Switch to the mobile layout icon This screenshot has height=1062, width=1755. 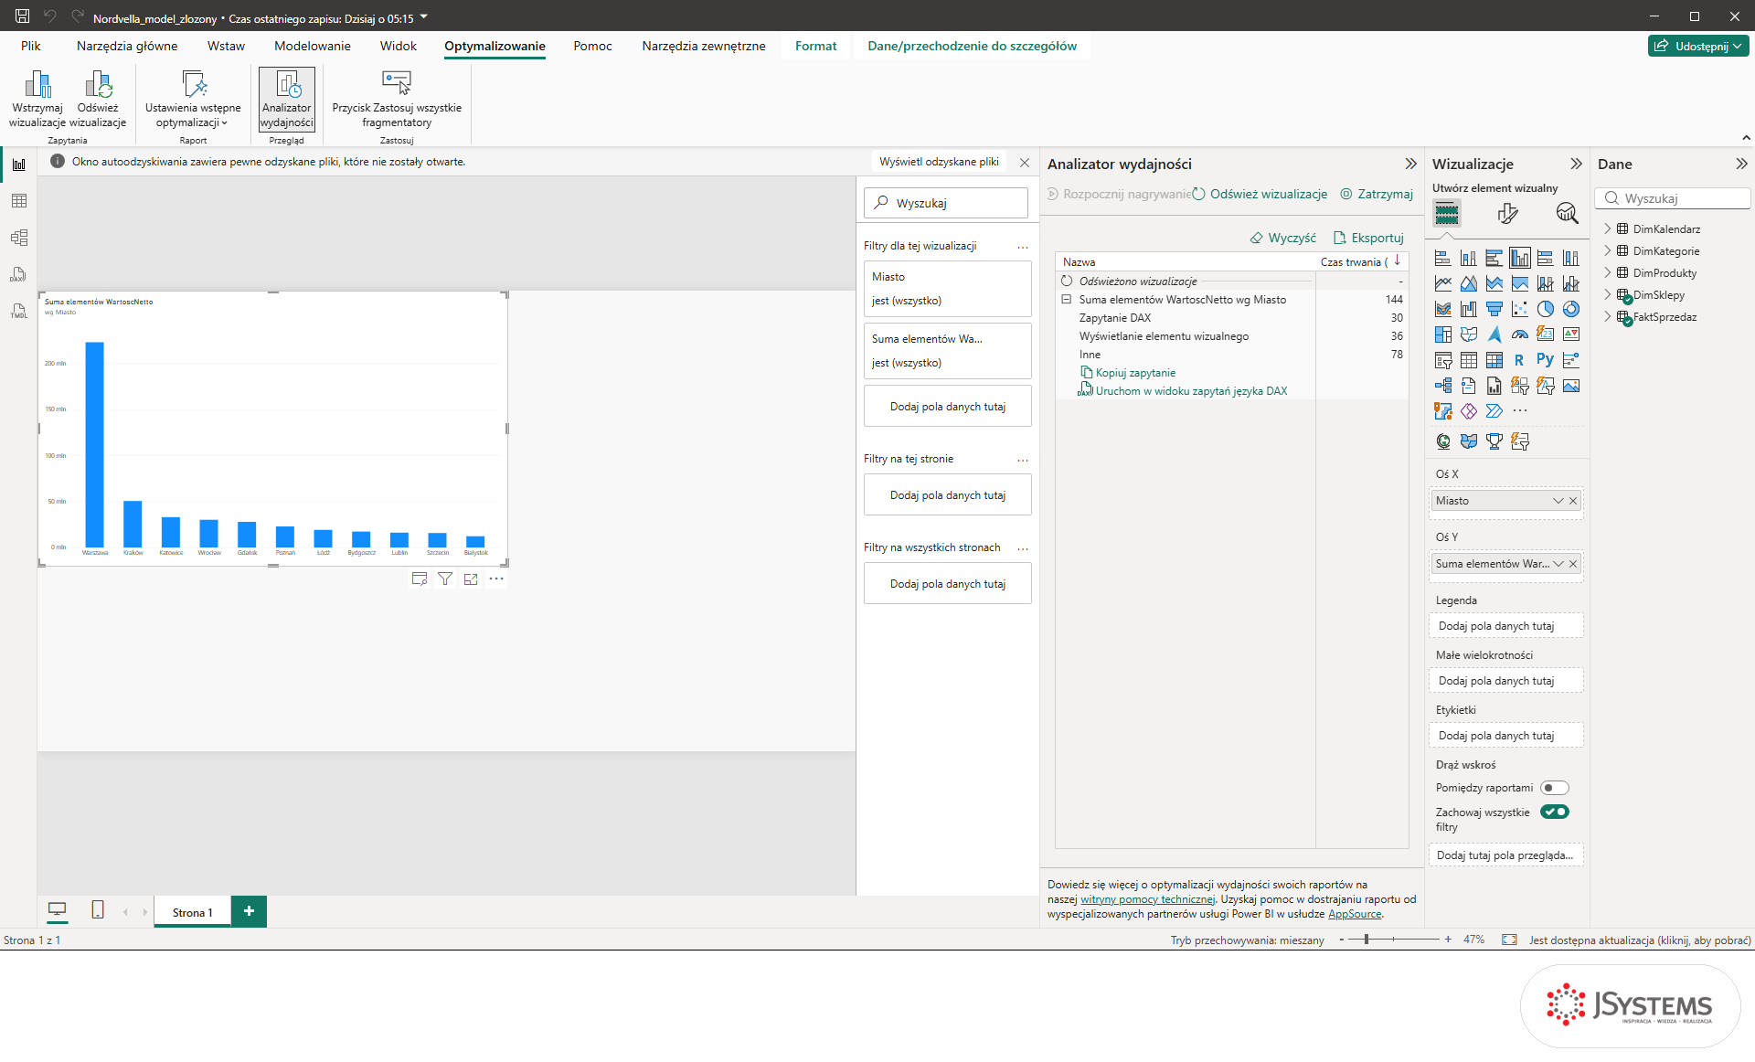tap(98, 909)
